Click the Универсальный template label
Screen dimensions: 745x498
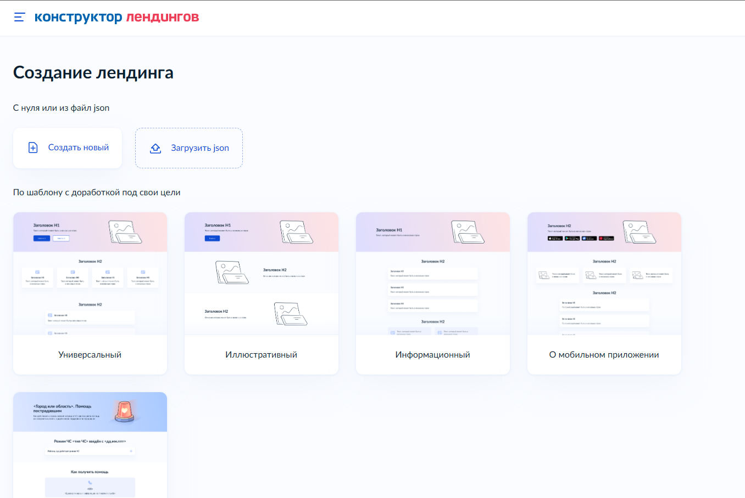coord(90,355)
